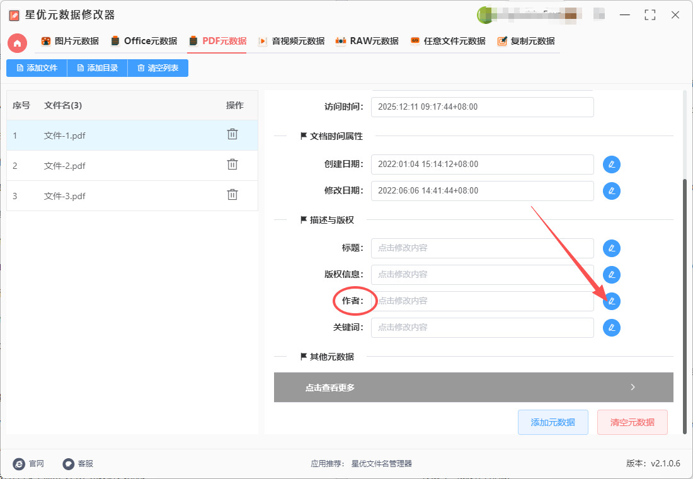Click edit pencil icon for 作者
The width and height of the screenshot is (693, 479).
click(612, 301)
